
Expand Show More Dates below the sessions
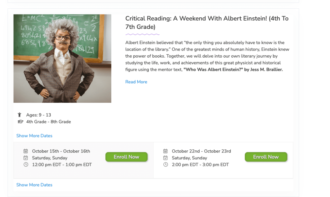34,185
